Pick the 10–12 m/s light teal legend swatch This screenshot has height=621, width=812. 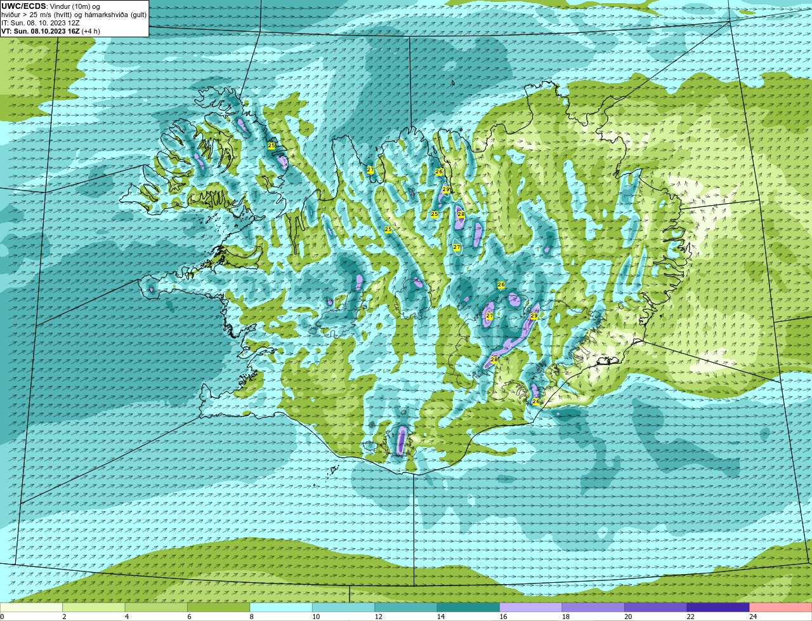point(344,608)
